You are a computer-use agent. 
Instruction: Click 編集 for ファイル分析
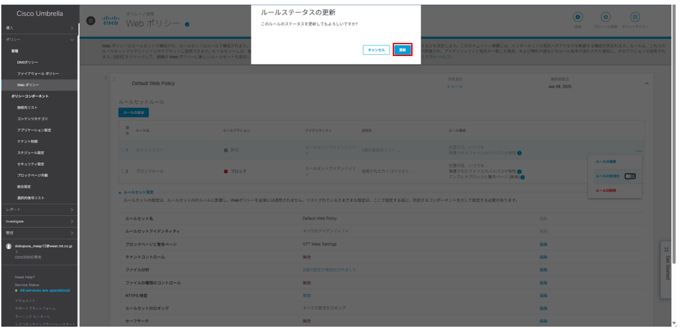point(543,270)
